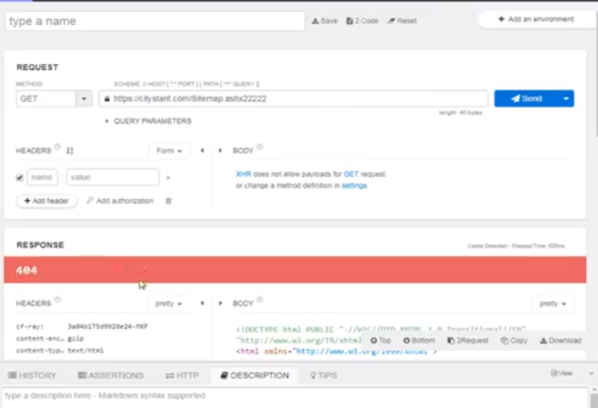Expand request body panel right arrow
This screenshot has width=598, height=408.
(220, 150)
